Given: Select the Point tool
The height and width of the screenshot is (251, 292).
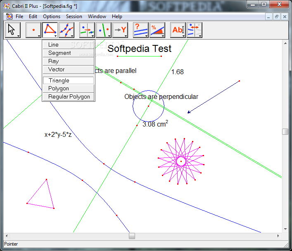Looking at the screenshot, I should [x=33, y=30].
